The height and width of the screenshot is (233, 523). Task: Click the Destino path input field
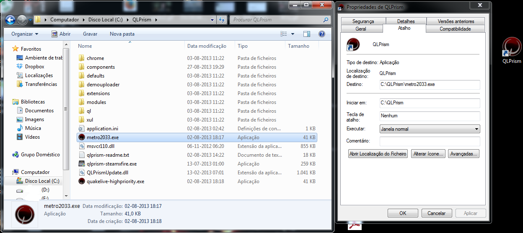430,84
